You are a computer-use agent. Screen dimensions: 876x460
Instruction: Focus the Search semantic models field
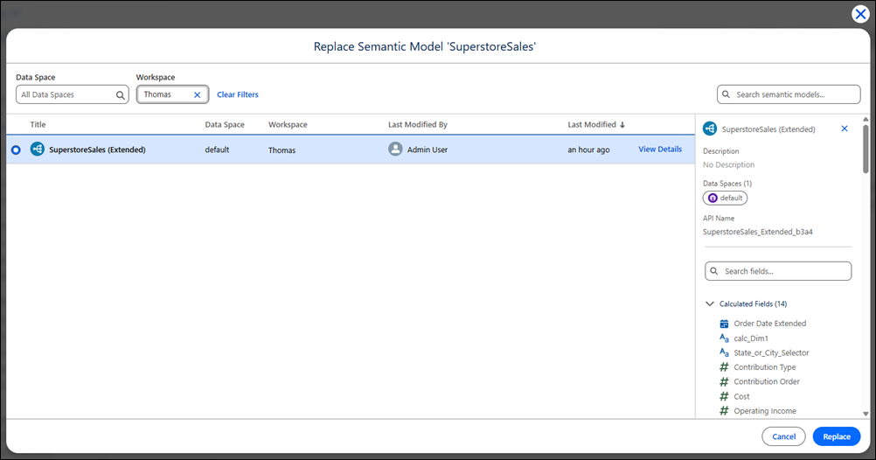[x=789, y=94]
